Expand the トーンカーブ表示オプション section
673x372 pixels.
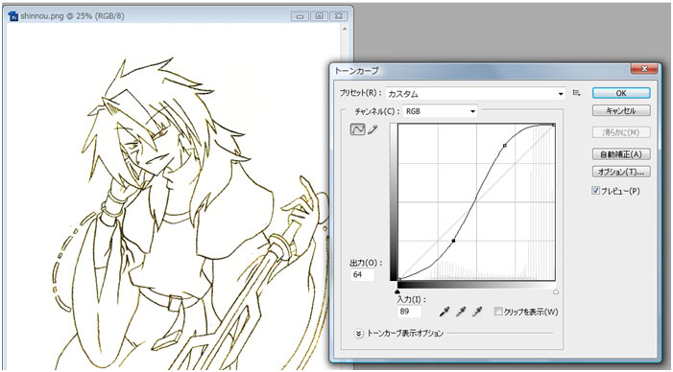pyautogui.click(x=359, y=334)
